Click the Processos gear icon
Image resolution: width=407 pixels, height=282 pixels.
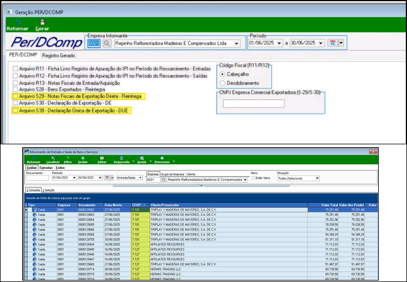(162, 158)
